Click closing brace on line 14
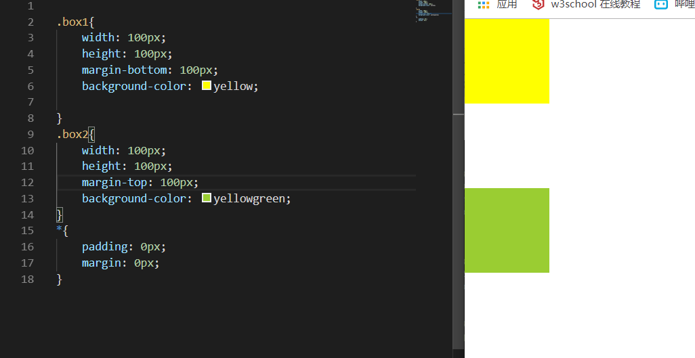Viewport: 695px width, 358px height. click(60, 215)
